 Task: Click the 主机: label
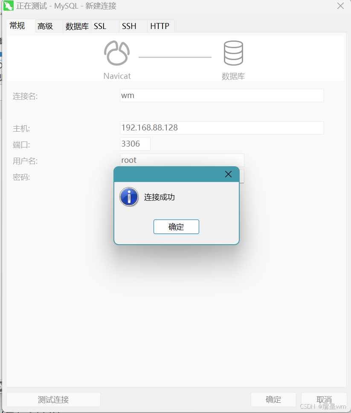(x=21, y=129)
